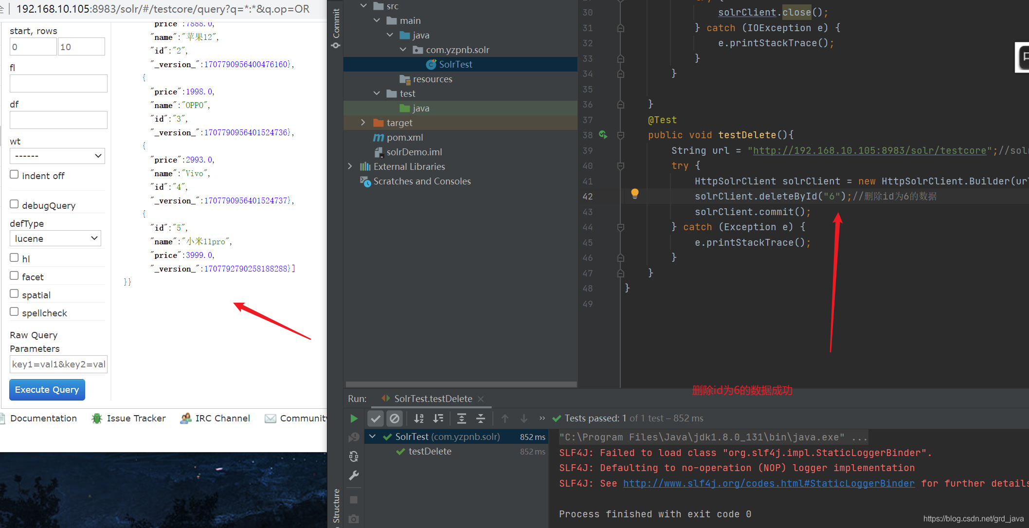Image resolution: width=1029 pixels, height=528 pixels.
Task: Expand External Libraries node
Action: pyautogui.click(x=350, y=166)
